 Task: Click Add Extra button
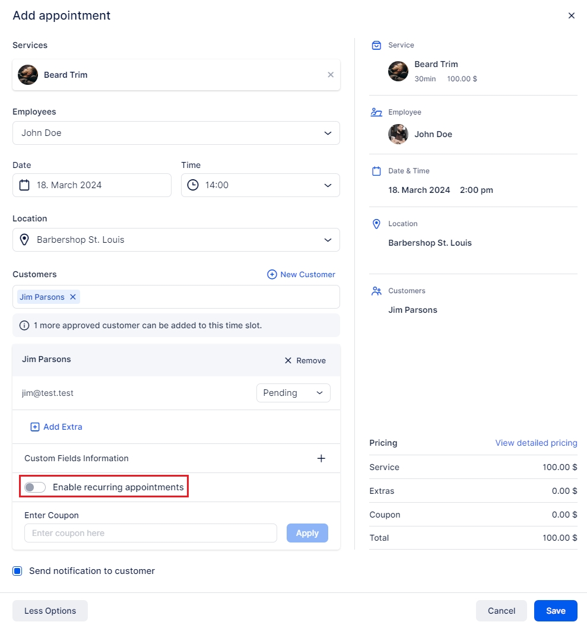tap(56, 427)
